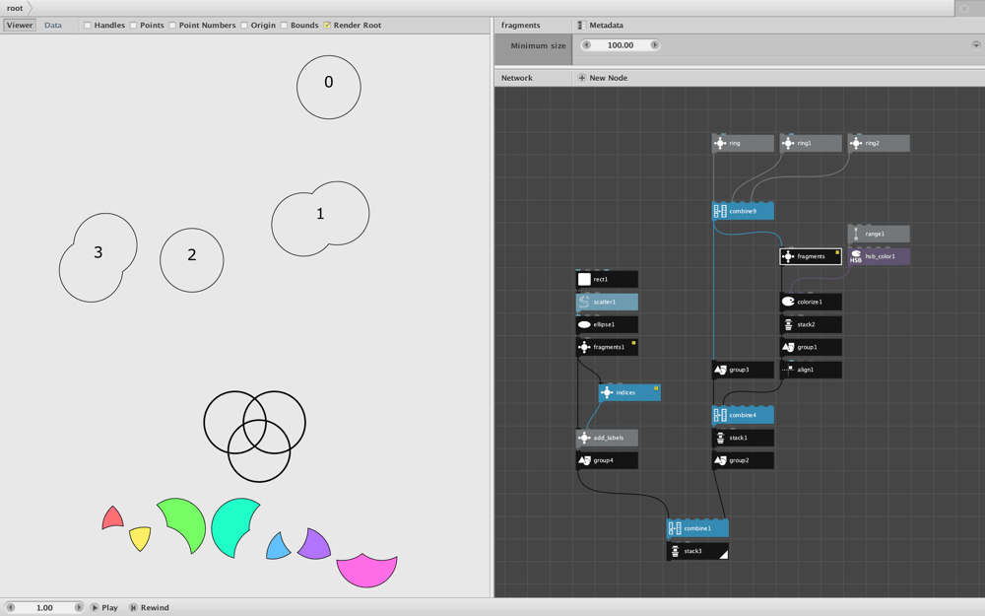Click New Node button
This screenshot has height=616, width=985.
603,78
